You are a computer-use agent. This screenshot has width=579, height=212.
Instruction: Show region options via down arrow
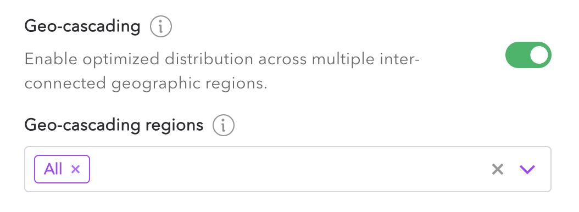coord(527,169)
